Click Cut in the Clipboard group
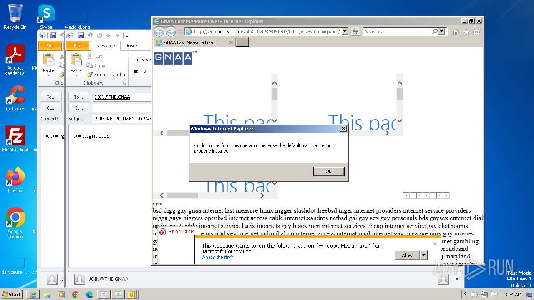Screen dimensions: 534x300 (x=94, y=56)
